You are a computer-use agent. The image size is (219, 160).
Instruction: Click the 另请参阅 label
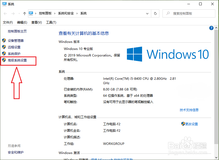[14, 146]
